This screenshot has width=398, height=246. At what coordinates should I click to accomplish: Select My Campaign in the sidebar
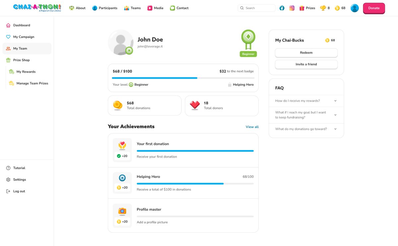(27, 37)
